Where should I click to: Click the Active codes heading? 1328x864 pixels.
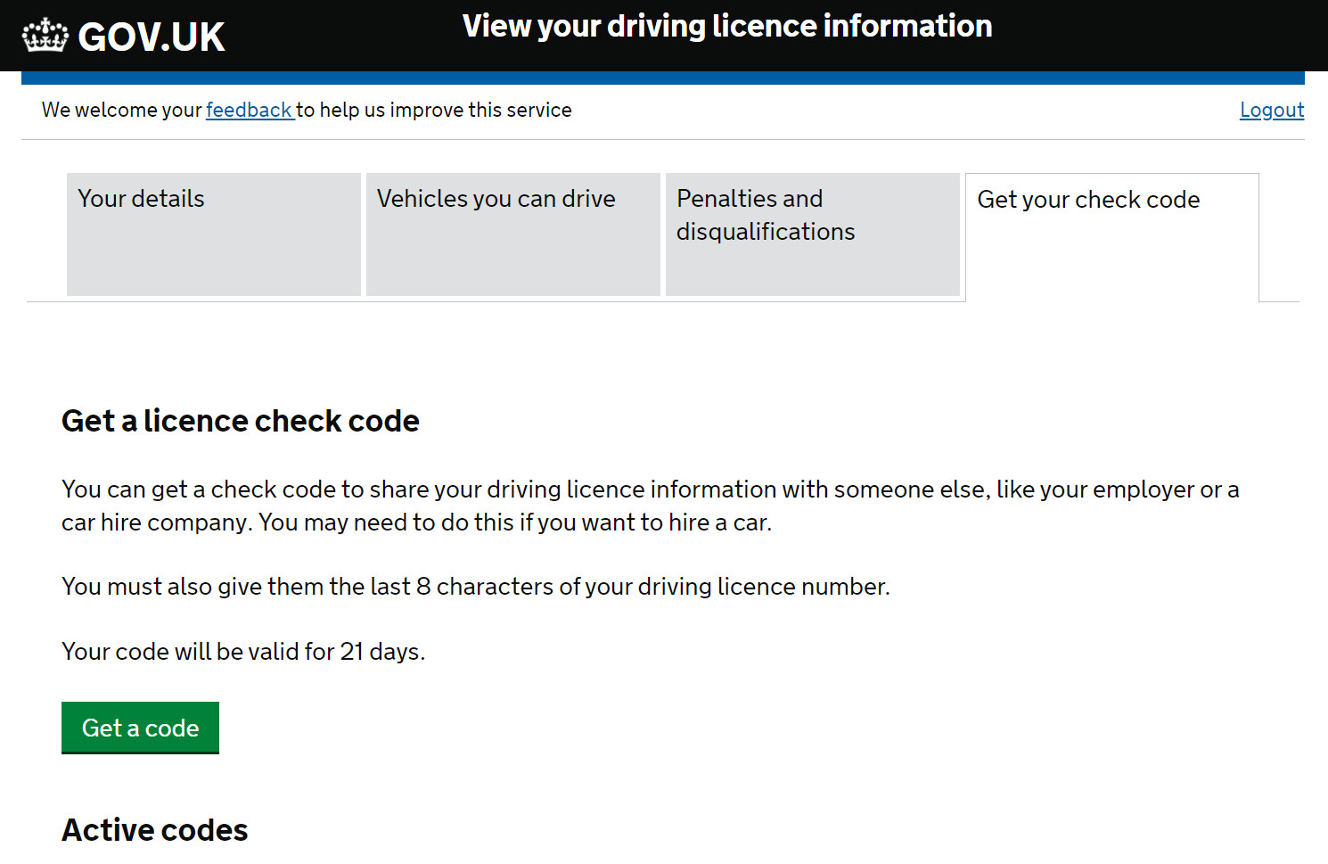pos(154,829)
